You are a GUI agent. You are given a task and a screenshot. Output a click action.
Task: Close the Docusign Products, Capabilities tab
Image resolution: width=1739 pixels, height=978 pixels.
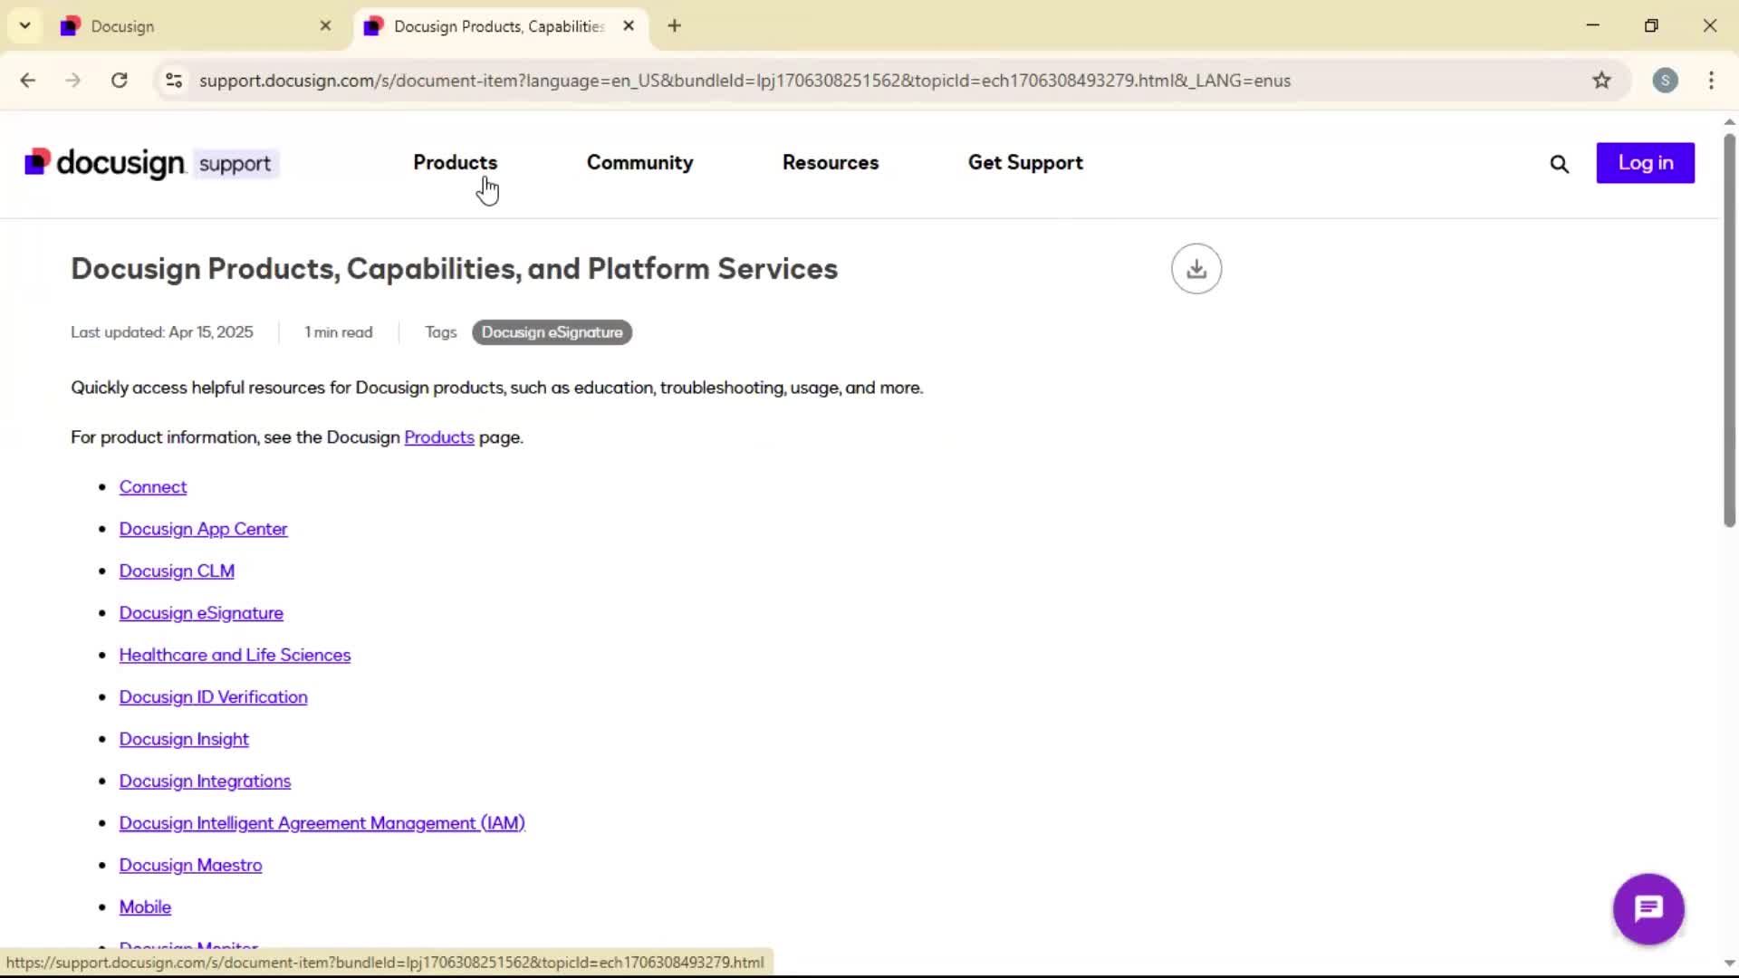(629, 26)
